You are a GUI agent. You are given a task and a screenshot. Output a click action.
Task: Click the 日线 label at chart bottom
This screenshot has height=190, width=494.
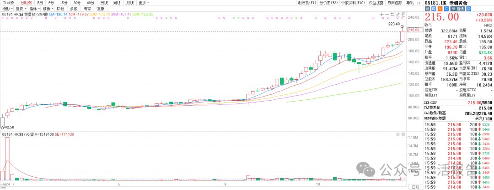[415, 187]
